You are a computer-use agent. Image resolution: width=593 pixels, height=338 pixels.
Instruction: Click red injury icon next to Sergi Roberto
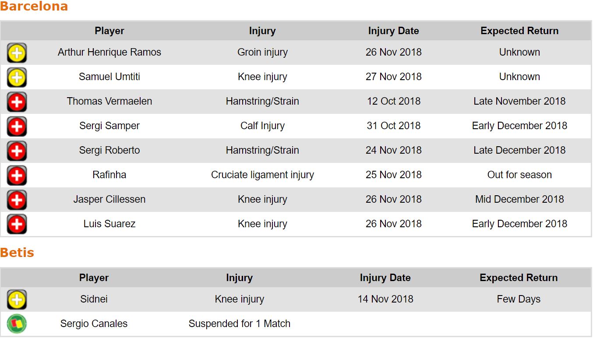coord(17,151)
